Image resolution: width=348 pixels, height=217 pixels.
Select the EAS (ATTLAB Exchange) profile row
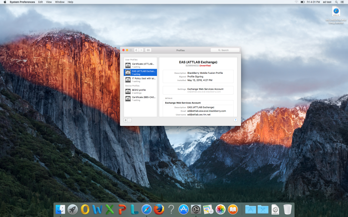(x=140, y=72)
